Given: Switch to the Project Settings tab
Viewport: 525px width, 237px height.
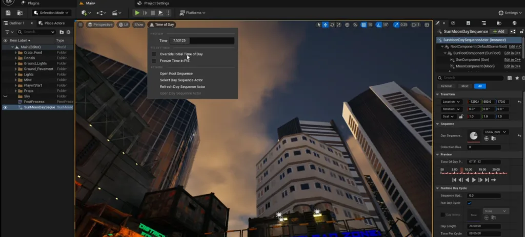Looking at the screenshot, I should [x=154, y=4].
